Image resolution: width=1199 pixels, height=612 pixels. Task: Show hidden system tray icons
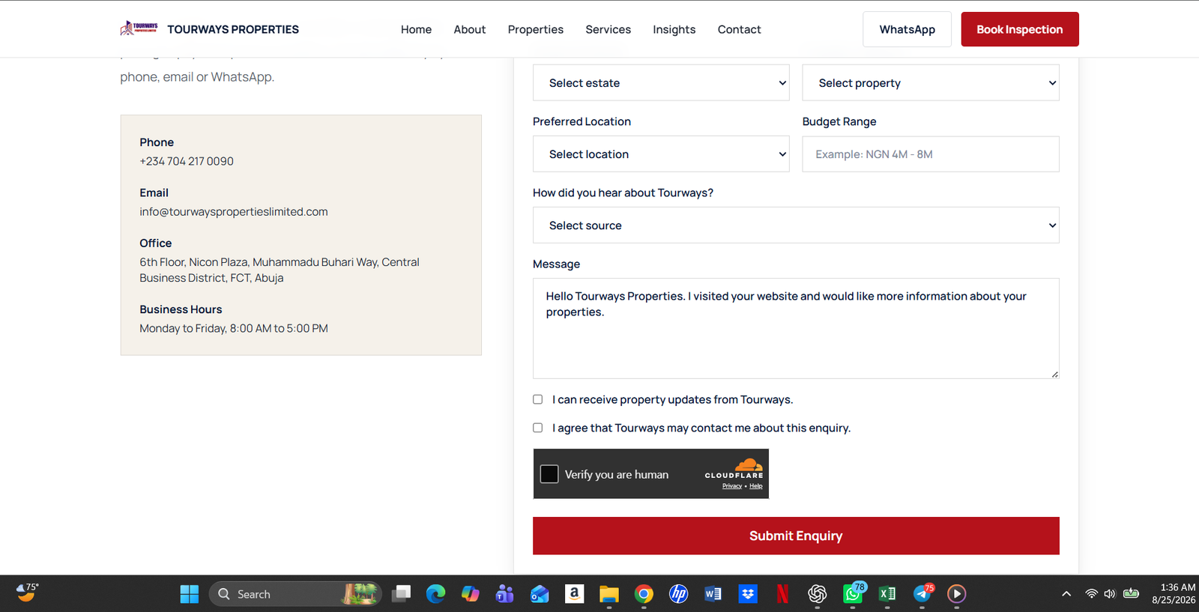pyautogui.click(x=1066, y=594)
